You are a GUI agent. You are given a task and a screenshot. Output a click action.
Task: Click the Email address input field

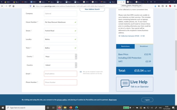pos(61,74)
